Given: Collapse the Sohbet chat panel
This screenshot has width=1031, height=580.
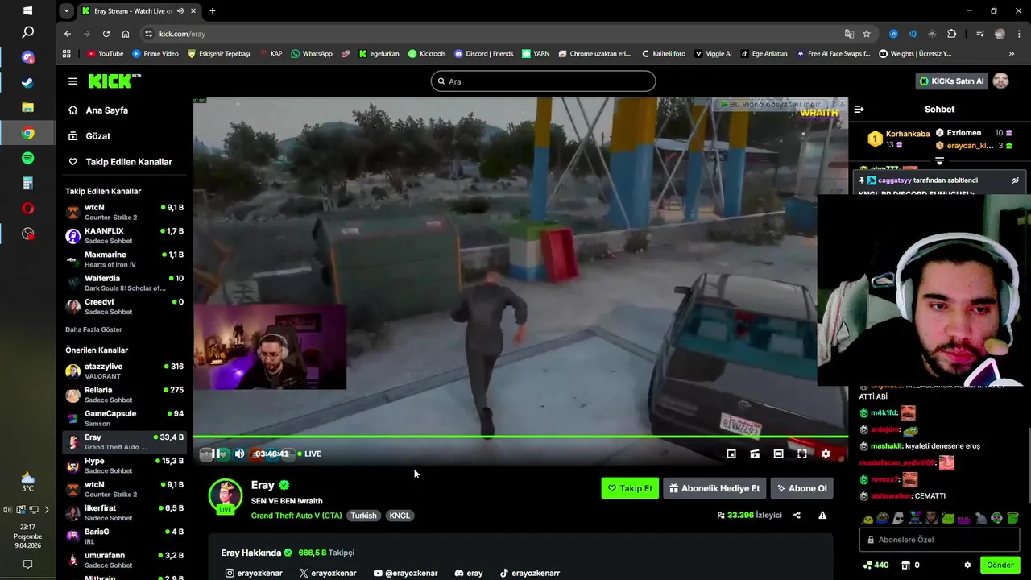Looking at the screenshot, I should 859,109.
